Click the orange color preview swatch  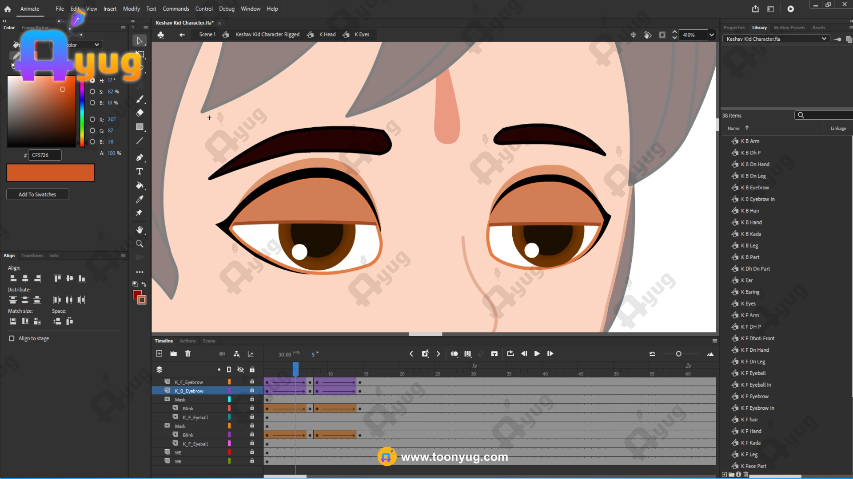pyautogui.click(x=50, y=173)
